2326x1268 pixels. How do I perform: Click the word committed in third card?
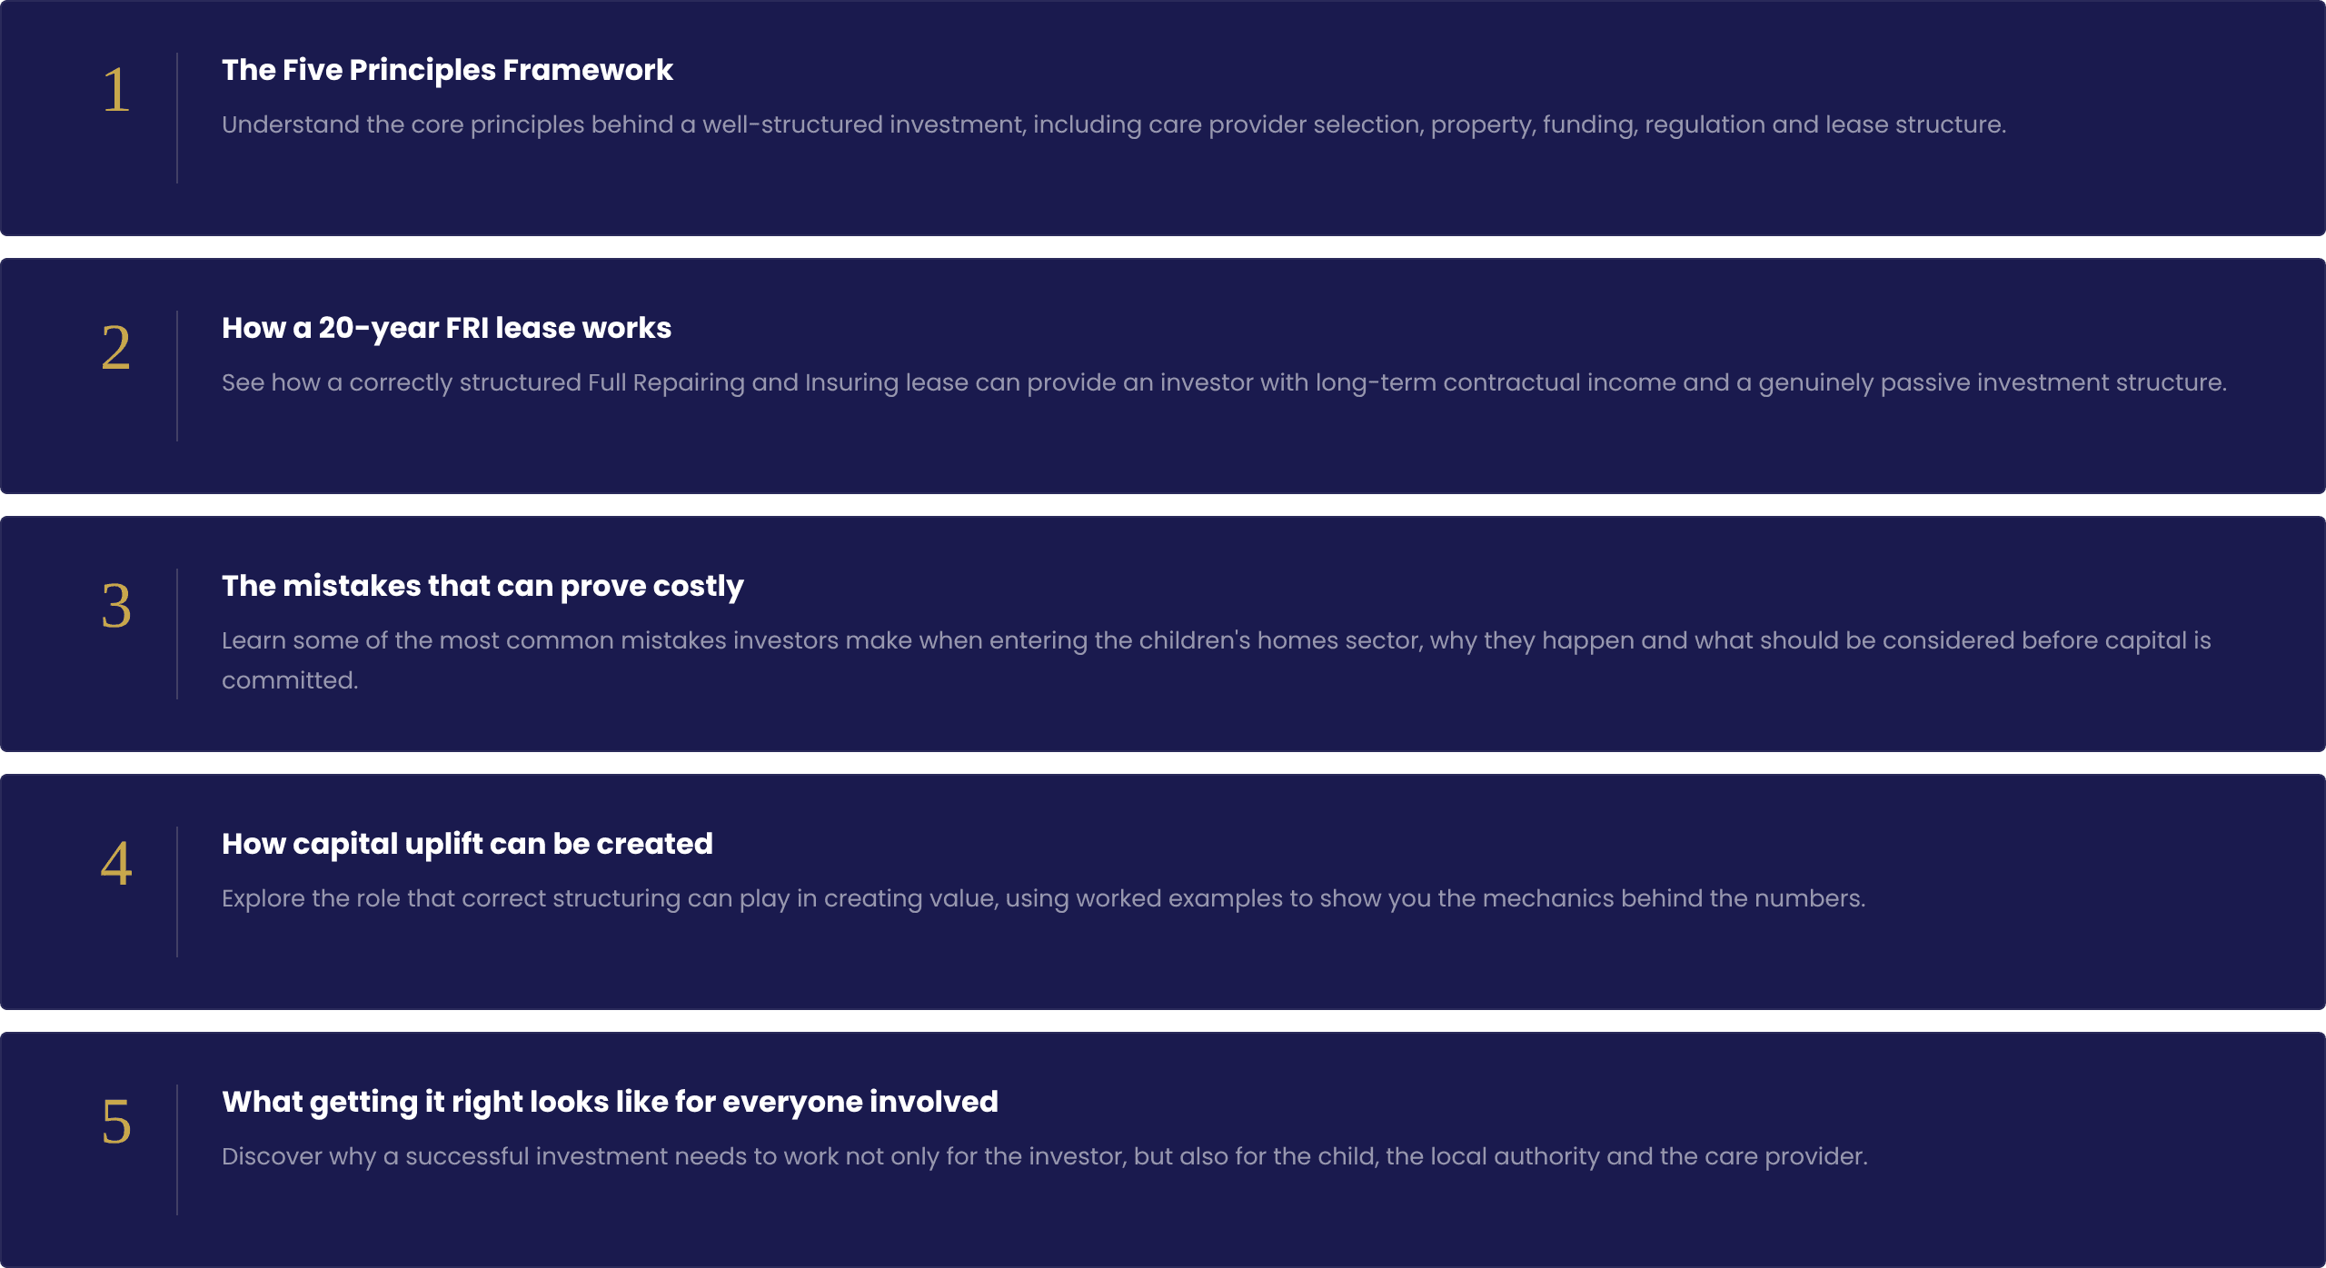coord(290,680)
